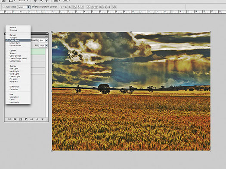Collapse the Layers panel with double-arrow

[x=47, y=33]
